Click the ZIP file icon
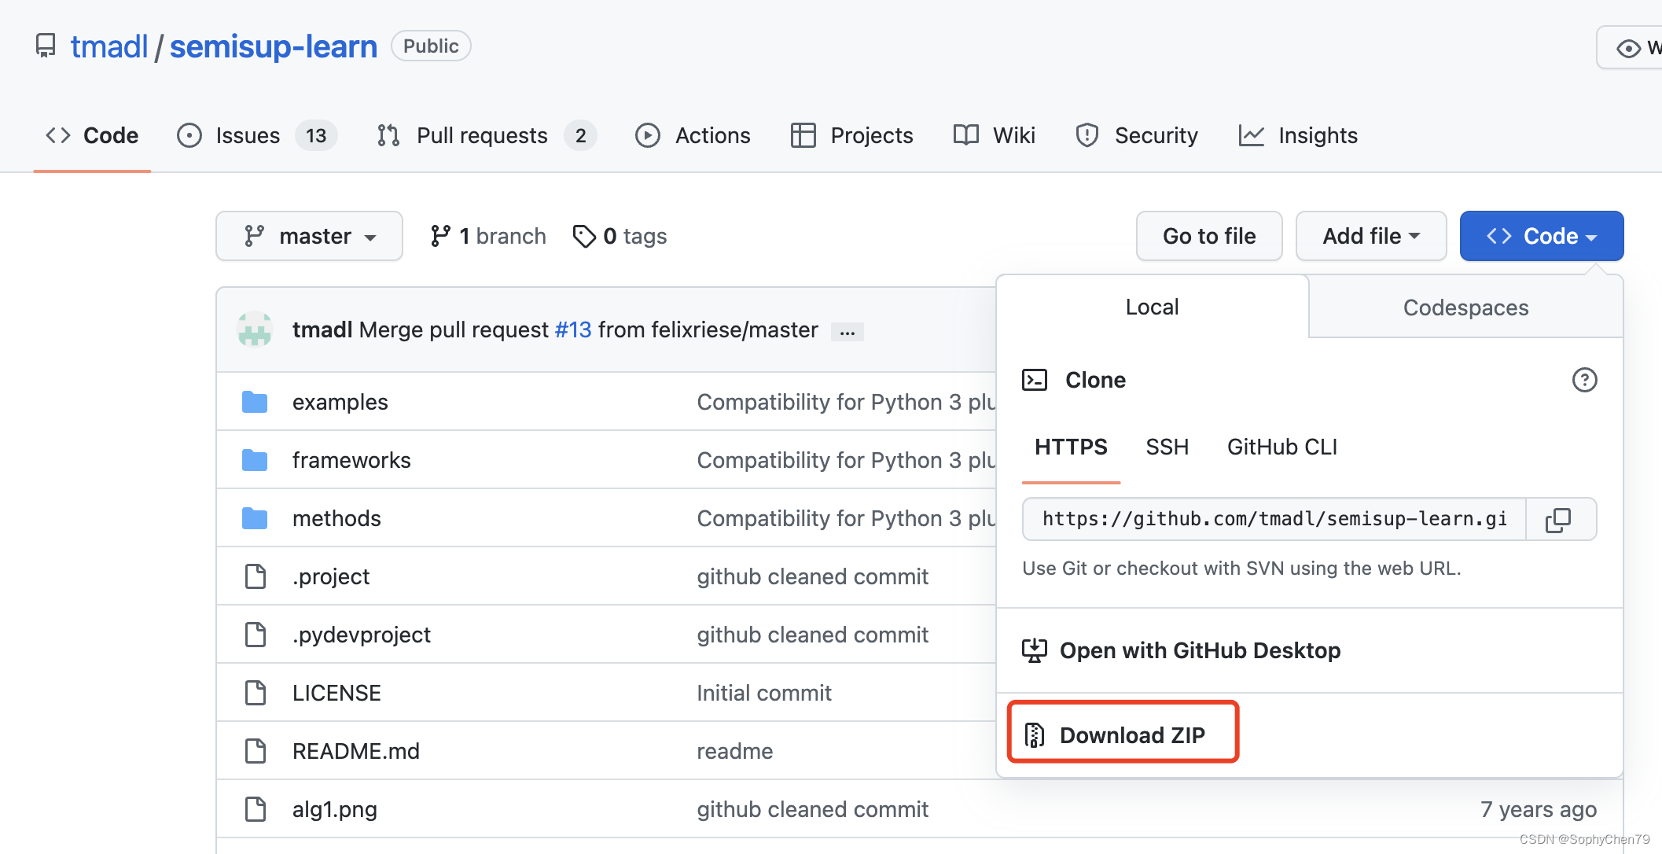The height and width of the screenshot is (854, 1662). point(1035,734)
